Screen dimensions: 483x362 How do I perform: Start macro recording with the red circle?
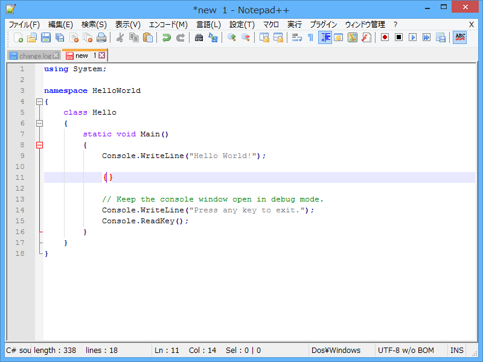385,37
